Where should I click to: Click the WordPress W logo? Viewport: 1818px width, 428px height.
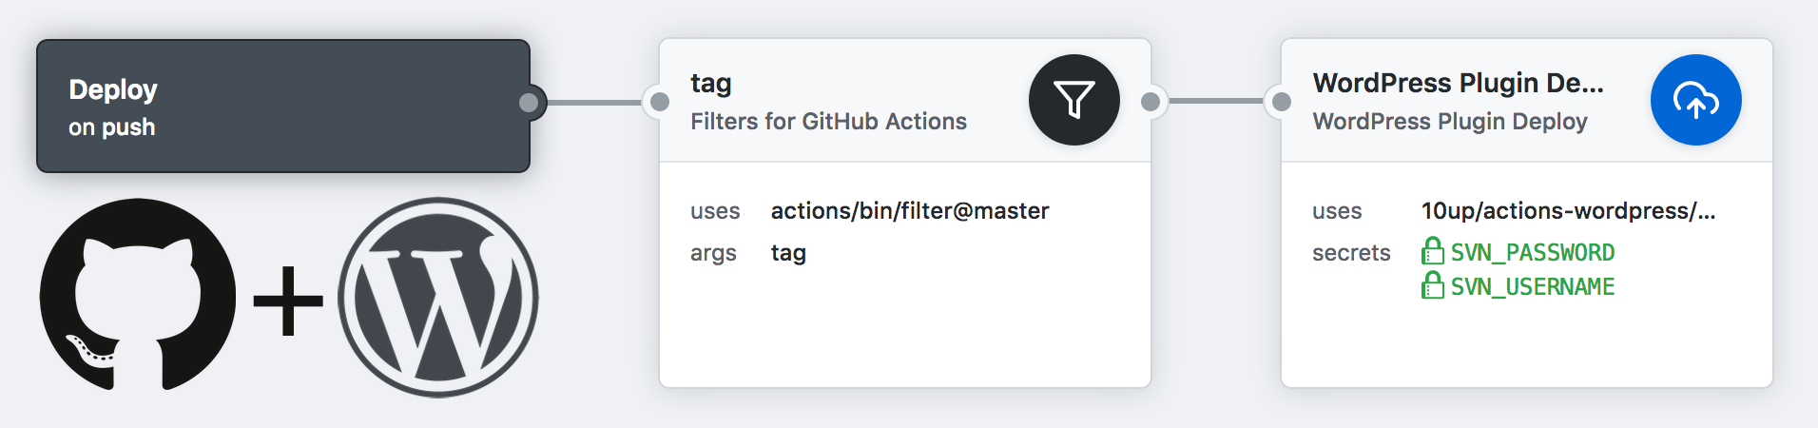438,298
